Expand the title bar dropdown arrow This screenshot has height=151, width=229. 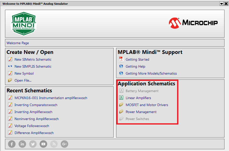click(221, 3)
